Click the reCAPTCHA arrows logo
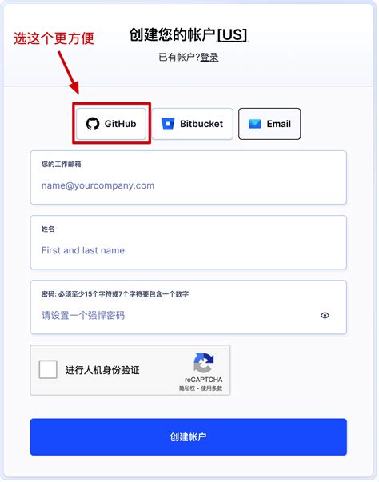379x482 pixels. tap(203, 363)
